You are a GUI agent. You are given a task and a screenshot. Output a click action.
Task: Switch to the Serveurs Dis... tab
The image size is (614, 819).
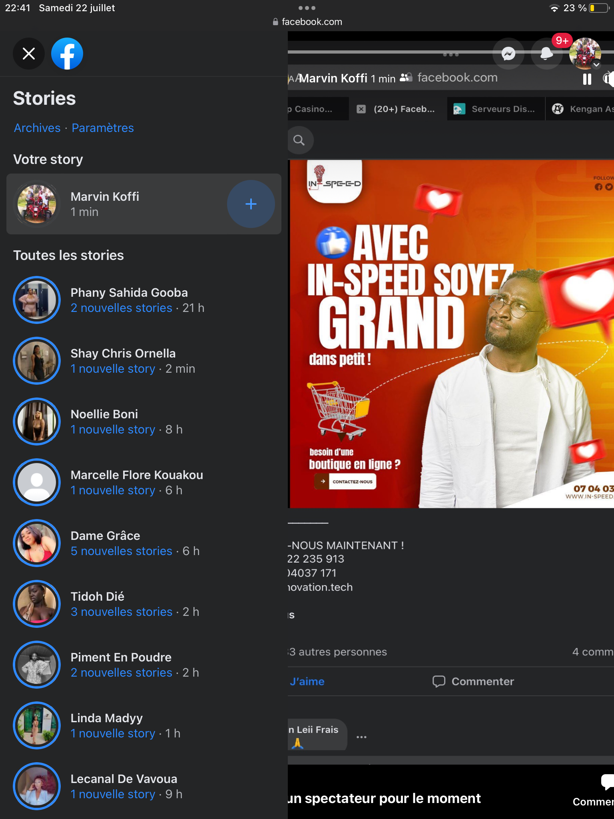pos(496,109)
